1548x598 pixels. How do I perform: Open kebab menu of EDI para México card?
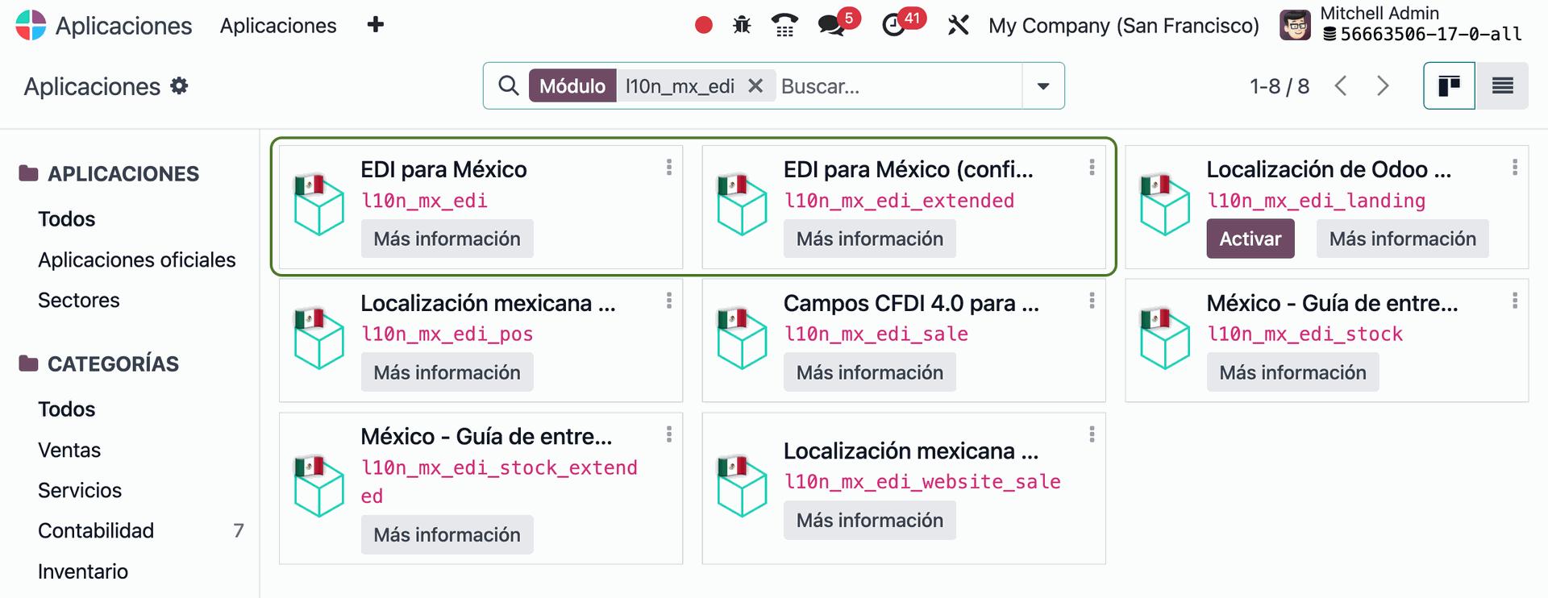[x=669, y=167]
